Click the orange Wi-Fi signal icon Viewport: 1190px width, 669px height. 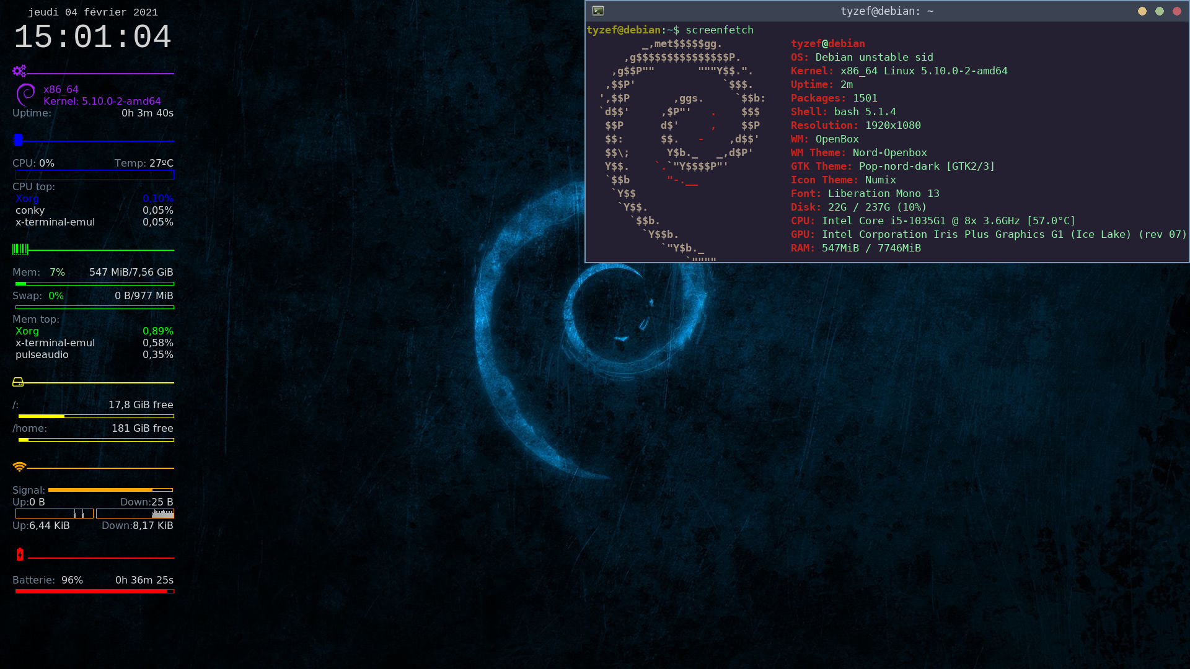click(19, 466)
